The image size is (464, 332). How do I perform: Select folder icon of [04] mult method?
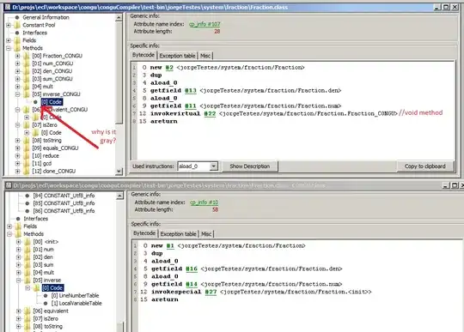tap(27, 87)
